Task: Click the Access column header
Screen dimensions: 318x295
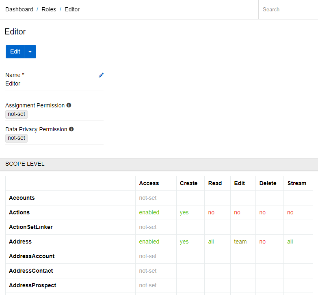Action: coord(149,183)
